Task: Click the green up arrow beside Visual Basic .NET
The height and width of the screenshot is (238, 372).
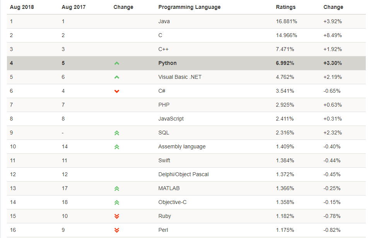Action: click(117, 77)
